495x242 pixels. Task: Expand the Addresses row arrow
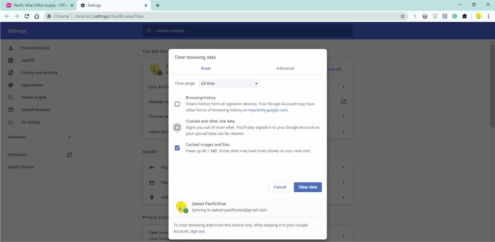point(343,198)
